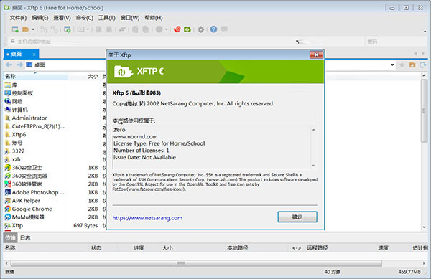The height and width of the screenshot is (279, 431).
Task: Click the copy pages toolbar icon
Action: coord(135,29)
